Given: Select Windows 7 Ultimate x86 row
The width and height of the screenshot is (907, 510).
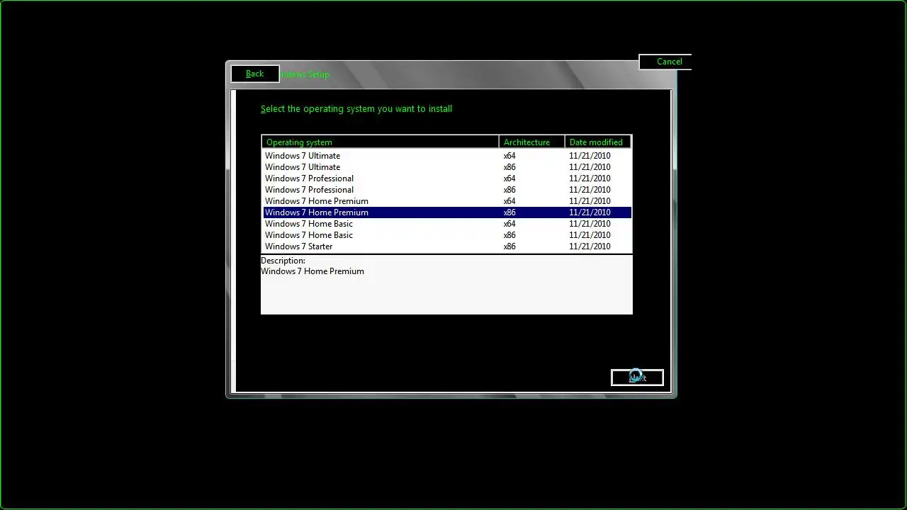Looking at the screenshot, I should point(446,167).
